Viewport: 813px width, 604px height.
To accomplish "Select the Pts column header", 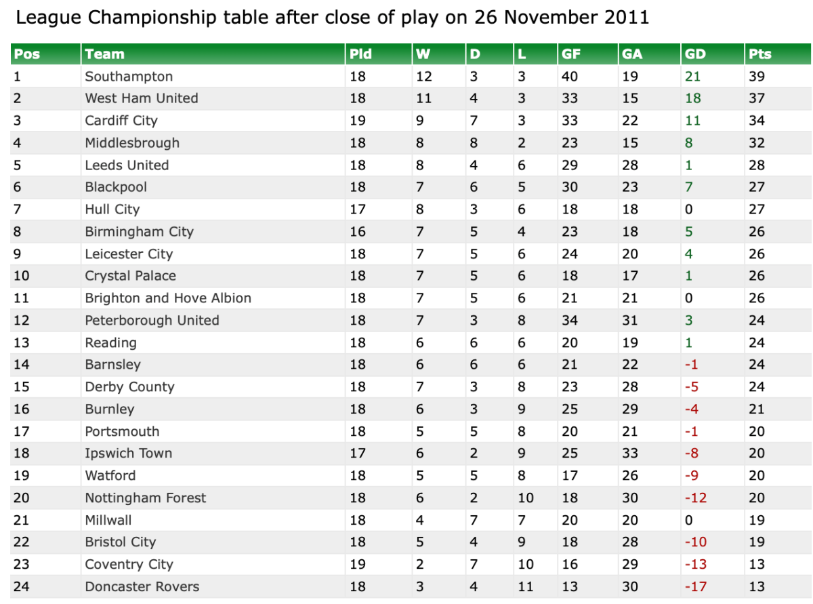I will (760, 54).
